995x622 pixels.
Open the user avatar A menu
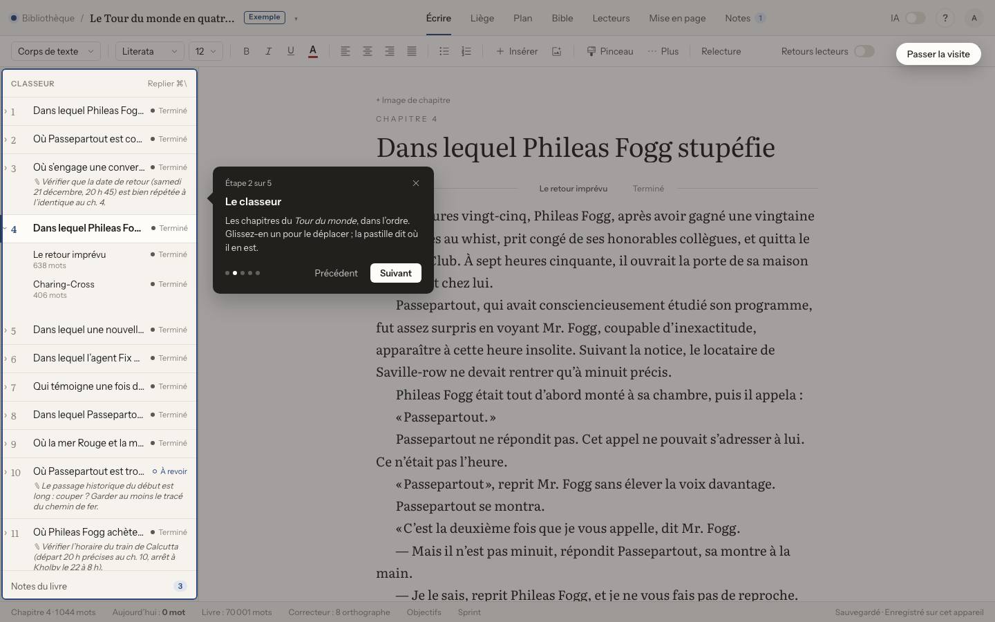(x=974, y=18)
